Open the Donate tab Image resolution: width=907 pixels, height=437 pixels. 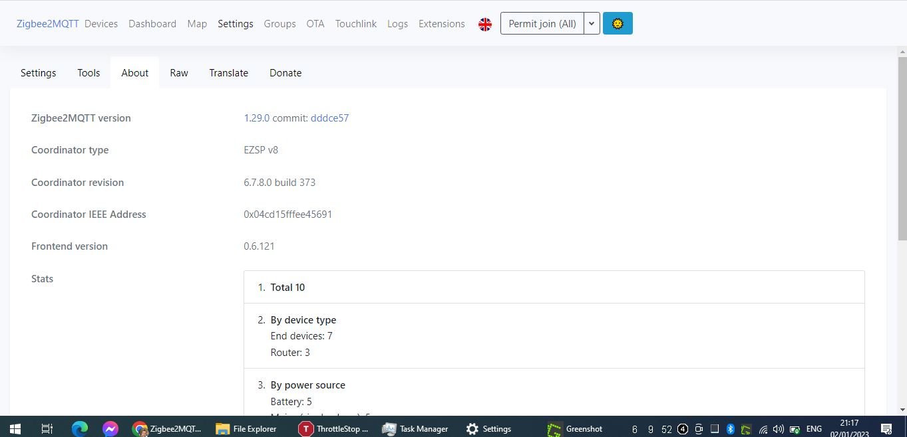pyautogui.click(x=285, y=72)
